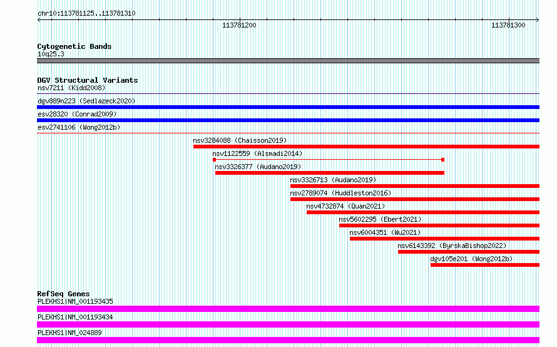Click the nsv1122559 (Alsmadi2014) label
This screenshot has width=557, height=347.
(x=257, y=153)
